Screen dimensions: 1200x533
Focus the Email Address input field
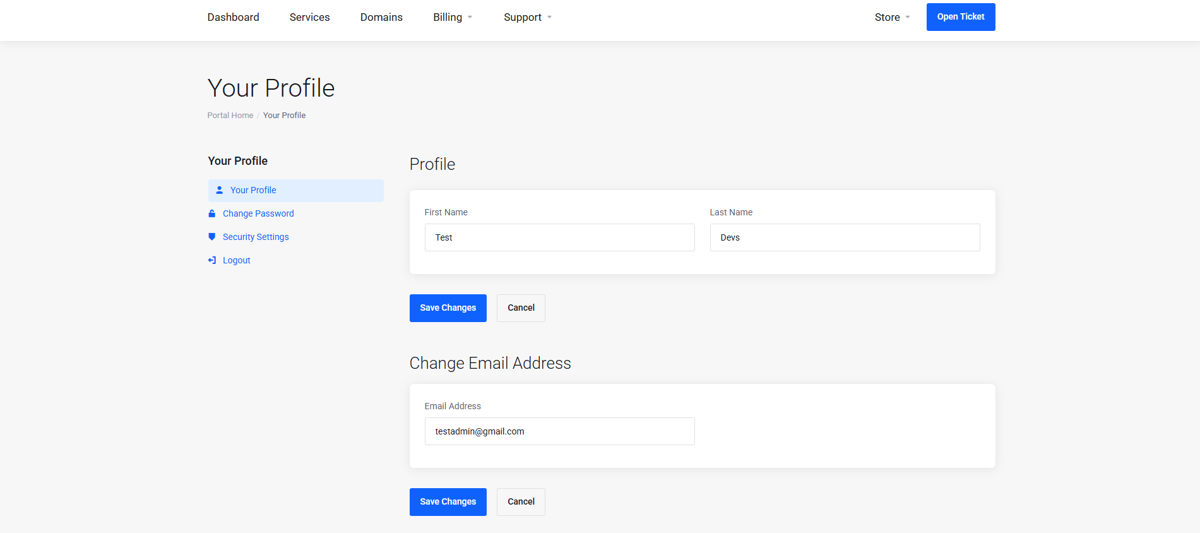tap(560, 431)
